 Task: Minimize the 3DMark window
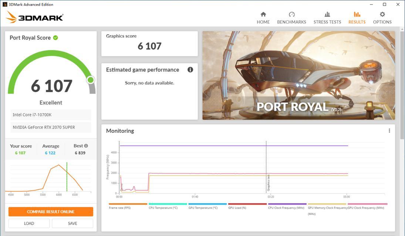[x=371, y=4]
